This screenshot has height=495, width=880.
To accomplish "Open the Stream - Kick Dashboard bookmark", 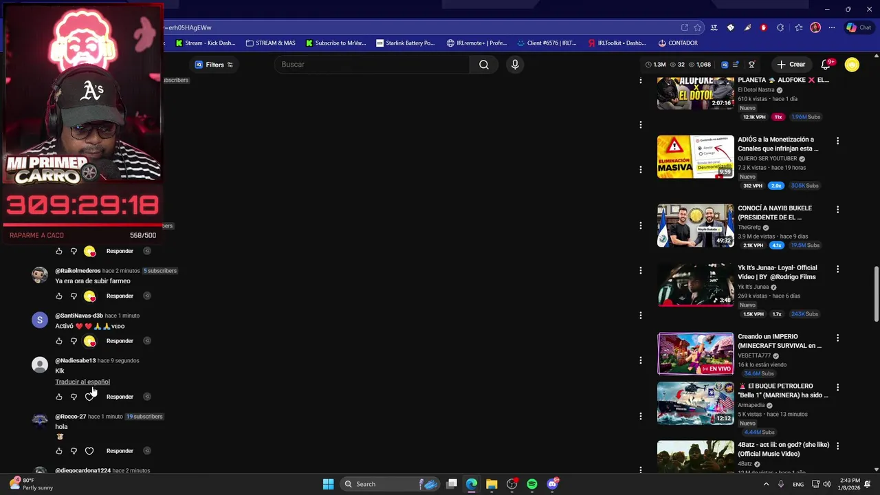I will coord(206,43).
